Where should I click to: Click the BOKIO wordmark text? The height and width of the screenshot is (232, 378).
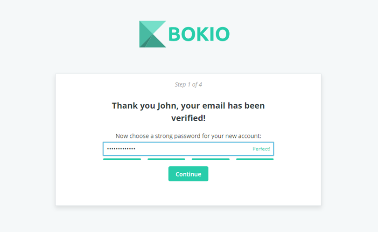pyautogui.click(x=199, y=34)
